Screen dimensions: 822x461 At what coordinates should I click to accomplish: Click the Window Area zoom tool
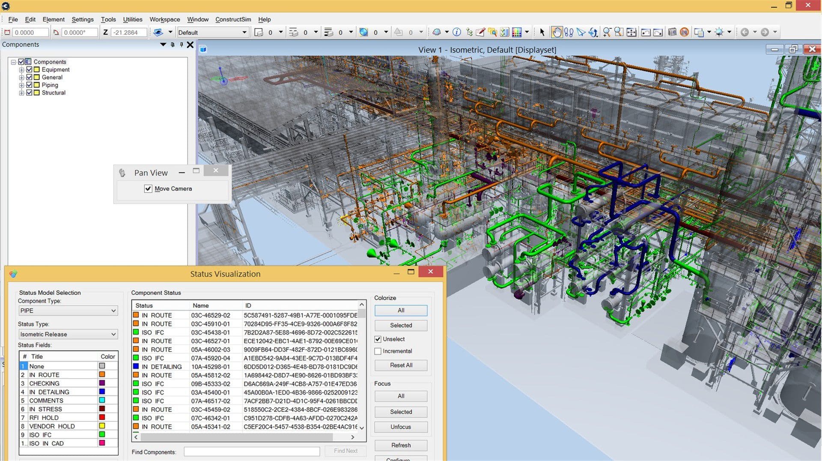[619, 32]
